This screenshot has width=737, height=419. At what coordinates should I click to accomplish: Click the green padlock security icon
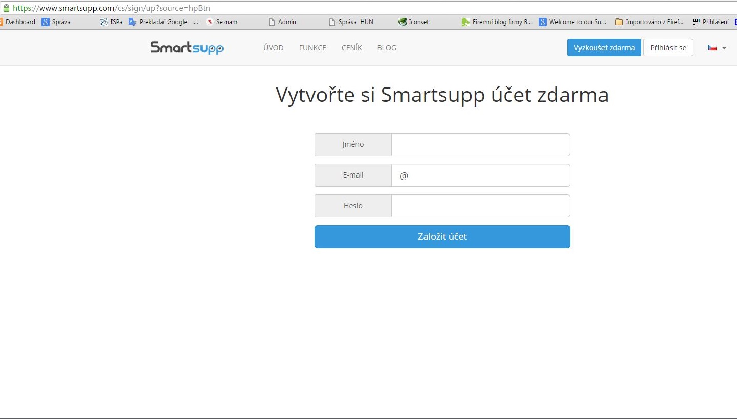point(6,8)
